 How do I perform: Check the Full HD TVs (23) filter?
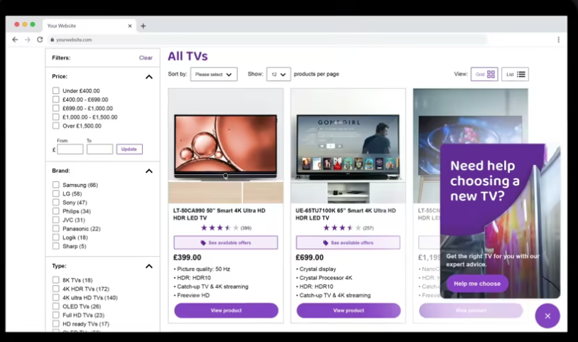pyautogui.click(x=55, y=315)
